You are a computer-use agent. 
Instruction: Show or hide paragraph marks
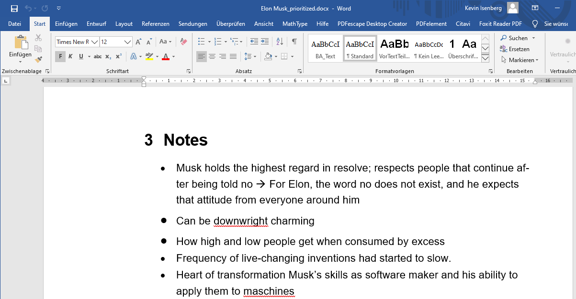(294, 42)
